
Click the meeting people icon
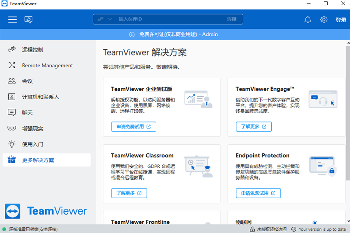[12, 81]
